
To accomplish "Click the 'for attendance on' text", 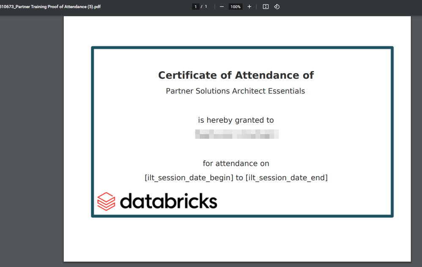I will tap(236, 163).
